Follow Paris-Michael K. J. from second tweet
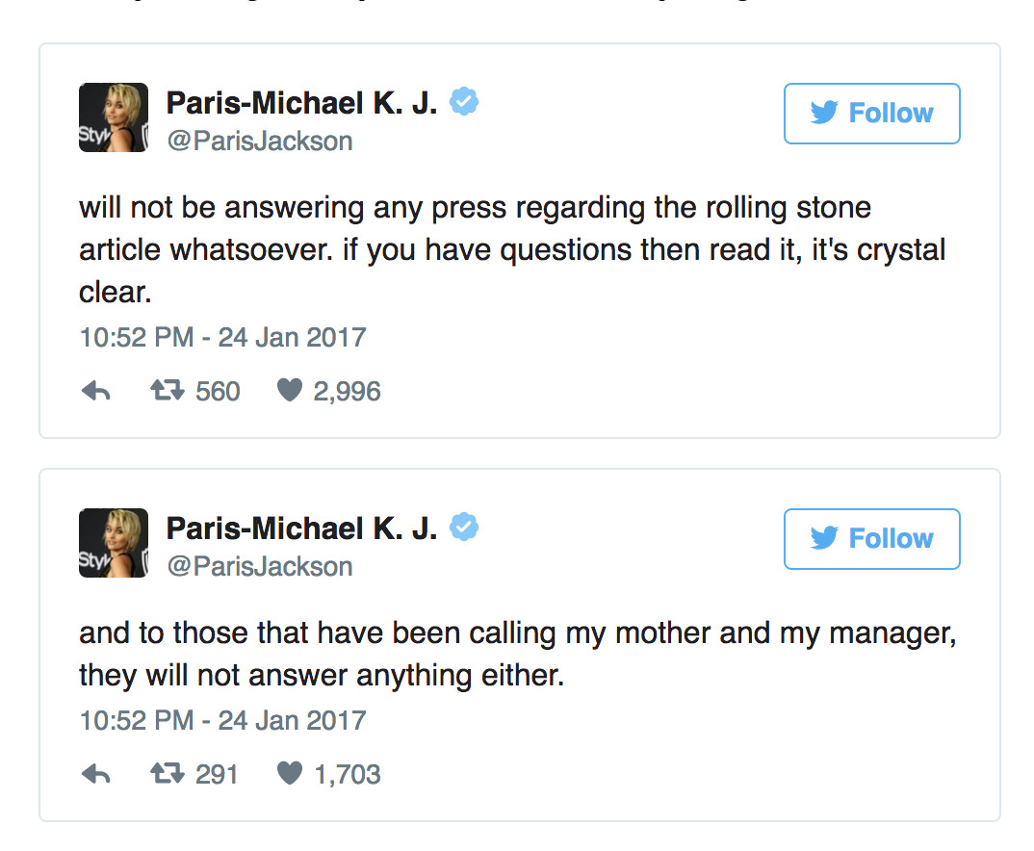This screenshot has height=851, width=1034. point(872,538)
